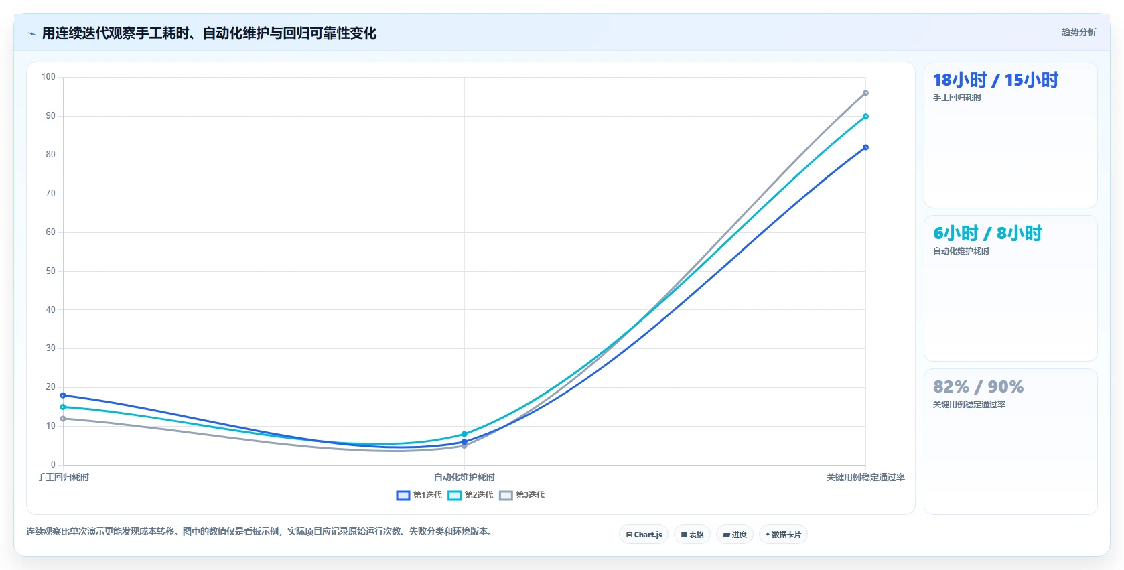Click the blue 第1迭代 point at 关键用例稳定通过率
Viewport: 1124px width, 570px height.
865,147
